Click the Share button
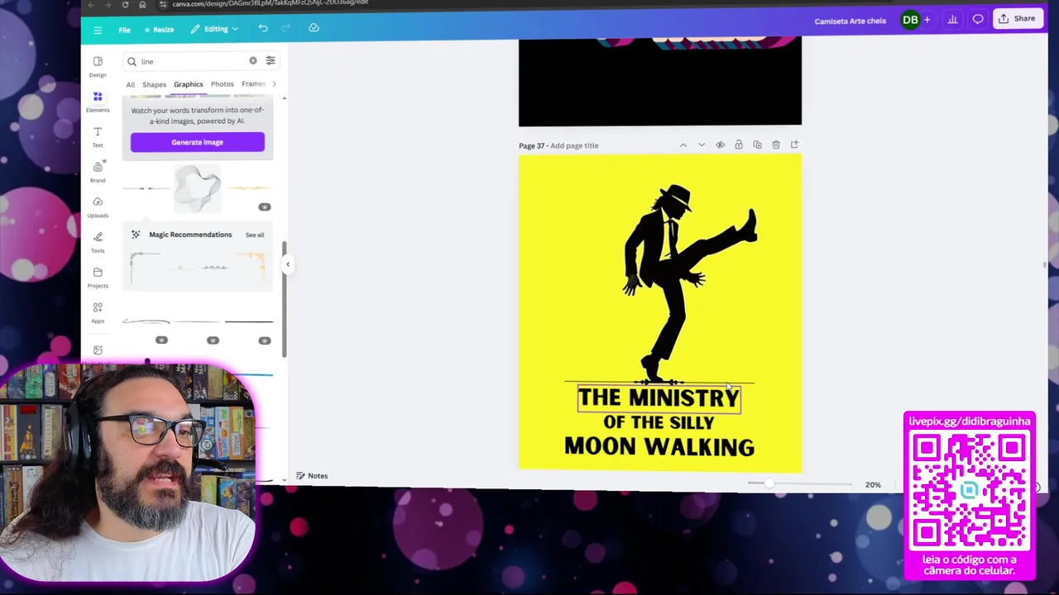 click(x=1017, y=19)
